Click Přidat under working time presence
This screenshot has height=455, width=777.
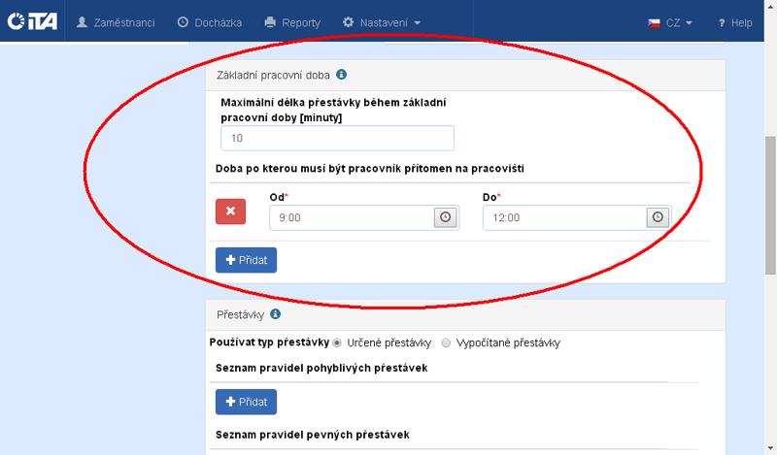[246, 260]
